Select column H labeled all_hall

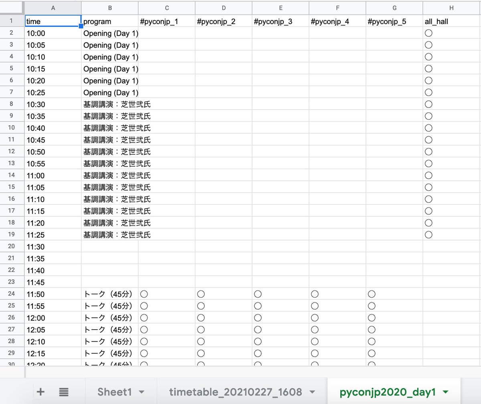(451, 7)
